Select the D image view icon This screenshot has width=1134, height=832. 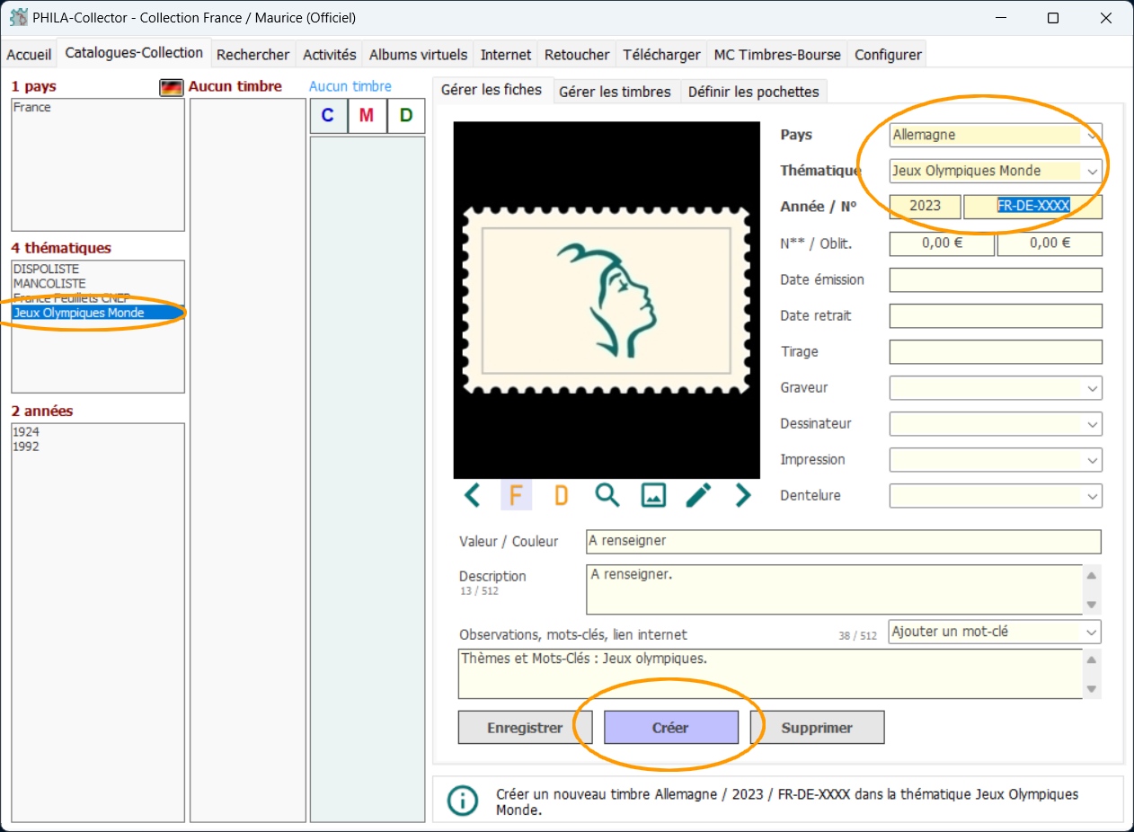561,495
